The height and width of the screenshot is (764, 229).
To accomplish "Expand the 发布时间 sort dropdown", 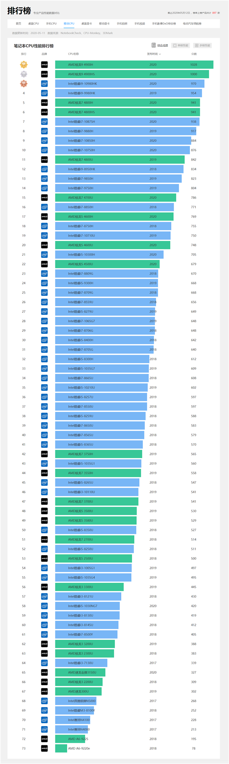I will (x=154, y=54).
